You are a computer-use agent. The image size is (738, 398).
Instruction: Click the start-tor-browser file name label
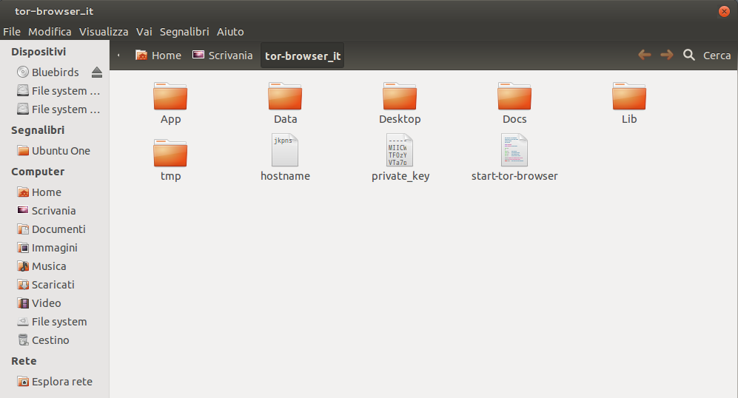(514, 176)
